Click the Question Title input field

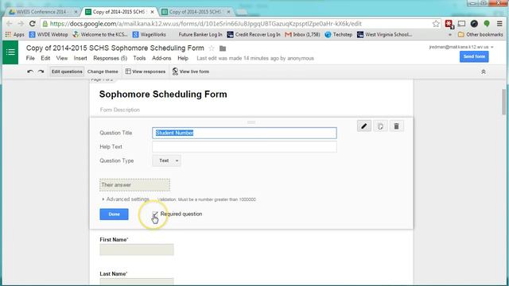tap(244, 133)
